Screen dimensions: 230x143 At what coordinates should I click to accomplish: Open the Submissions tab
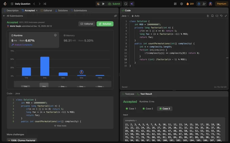coord(79,10)
